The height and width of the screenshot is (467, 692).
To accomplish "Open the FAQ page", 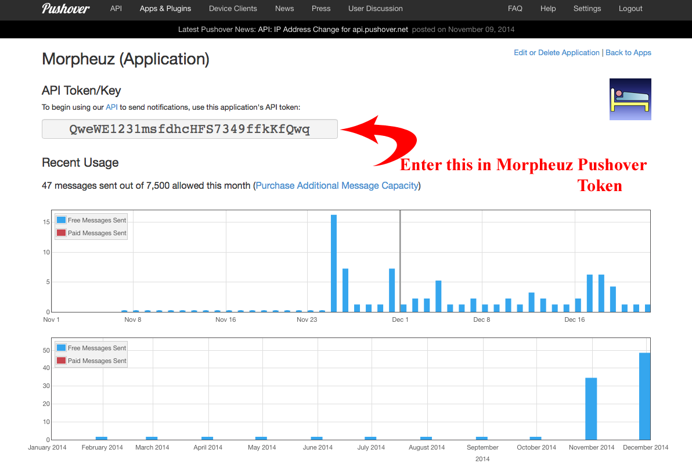I will point(515,8).
